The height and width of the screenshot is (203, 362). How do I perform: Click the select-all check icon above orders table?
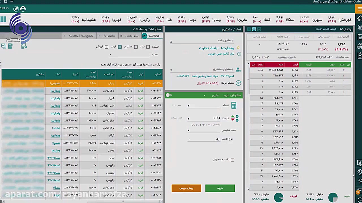pyautogui.click(x=3, y=46)
